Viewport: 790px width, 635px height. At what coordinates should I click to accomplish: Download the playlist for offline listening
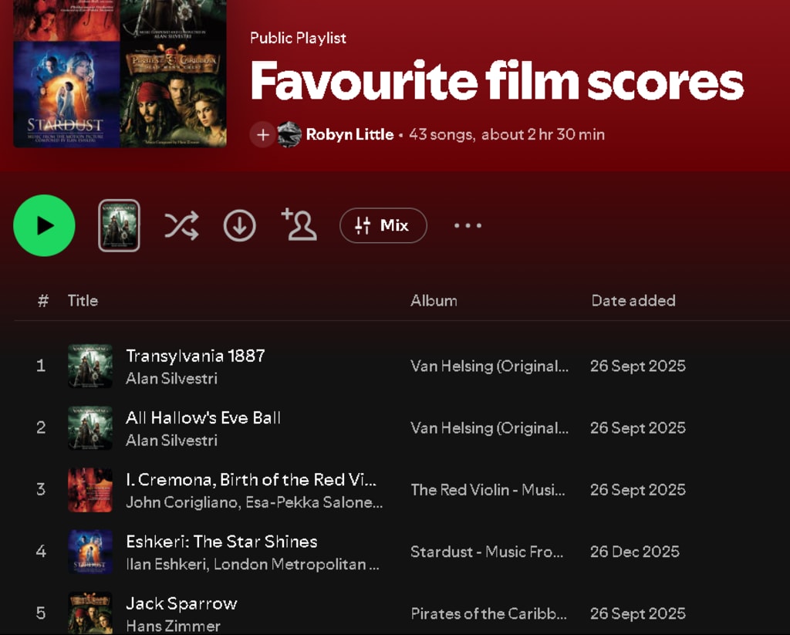(239, 225)
